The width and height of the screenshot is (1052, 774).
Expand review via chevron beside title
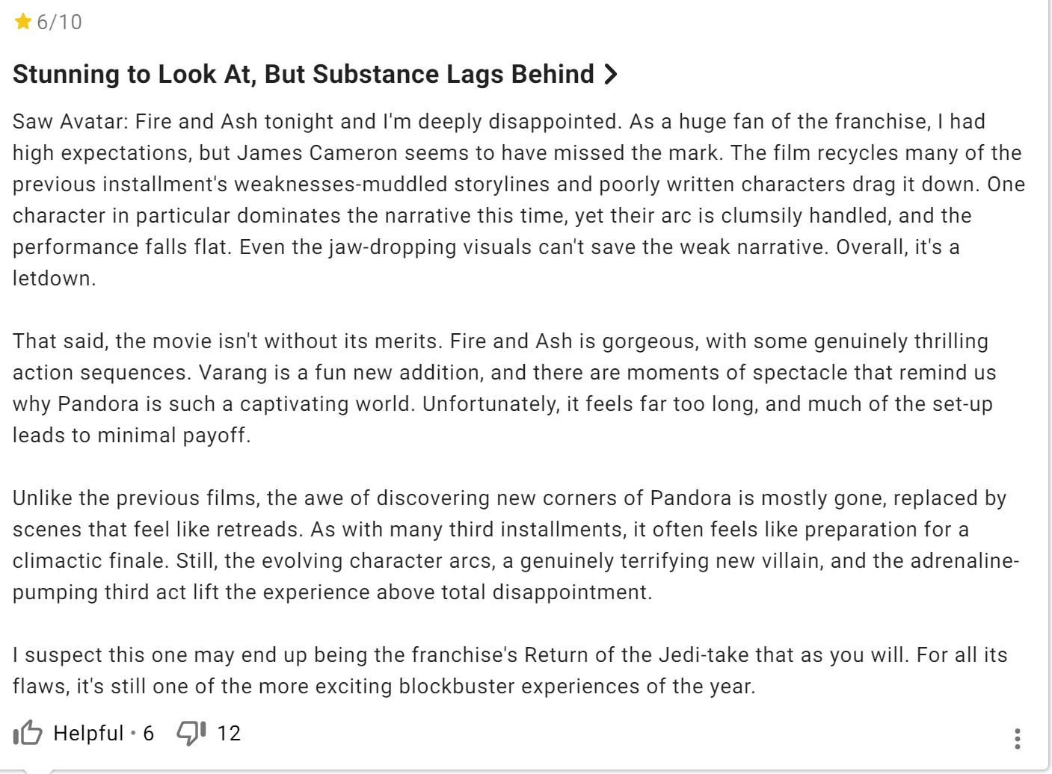(610, 74)
